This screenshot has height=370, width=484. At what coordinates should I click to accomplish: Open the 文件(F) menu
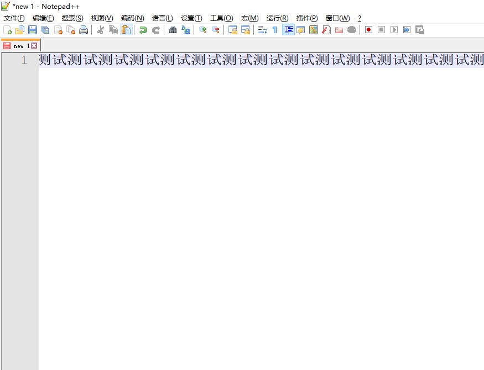(x=14, y=18)
